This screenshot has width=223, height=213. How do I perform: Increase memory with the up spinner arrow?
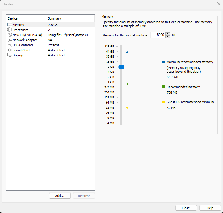(168, 33)
